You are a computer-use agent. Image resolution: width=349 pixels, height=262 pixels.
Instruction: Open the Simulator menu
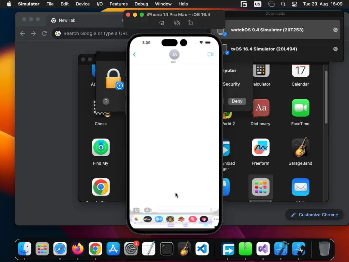click(29, 4)
